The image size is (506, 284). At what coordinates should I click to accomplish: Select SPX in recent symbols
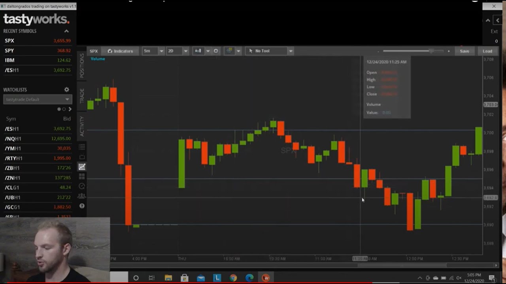pos(38,41)
